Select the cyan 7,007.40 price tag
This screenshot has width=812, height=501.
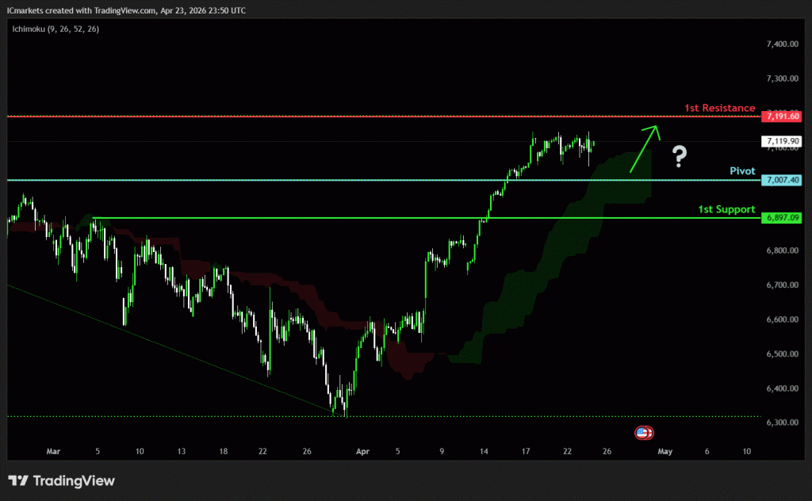pyautogui.click(x=781, y=181)
